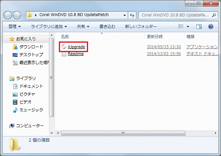Open the 整理 menu
Screen dimensions: 221x156
click(14, 26)
